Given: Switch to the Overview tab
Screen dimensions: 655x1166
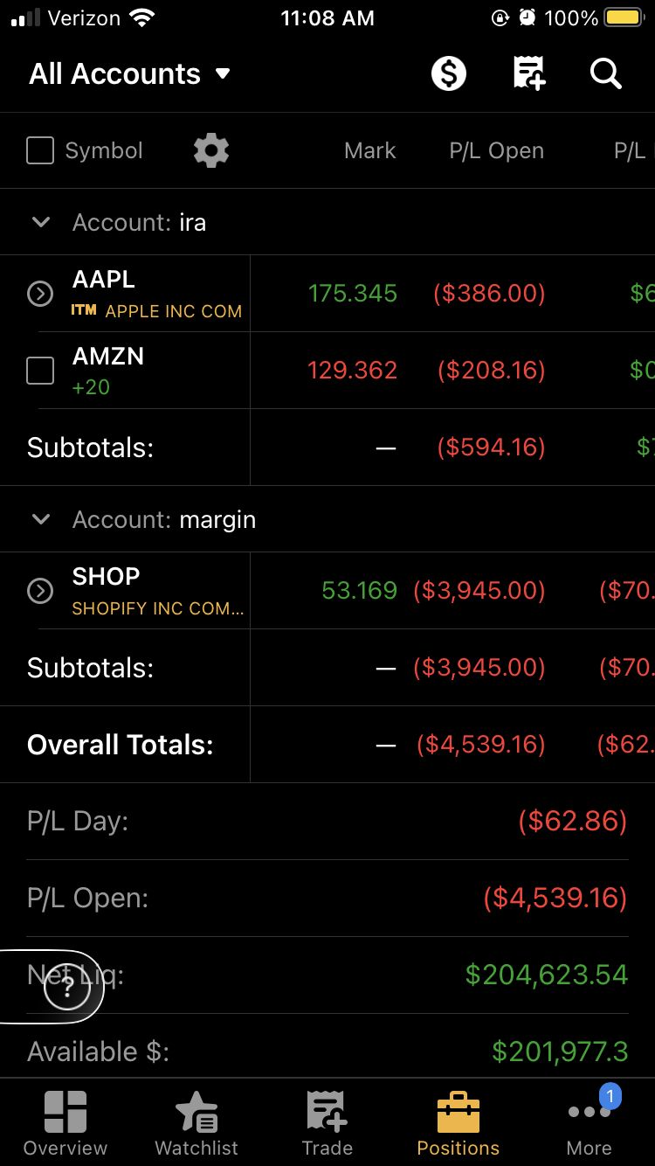Looking at the screenshot, I should (65, 1123).
